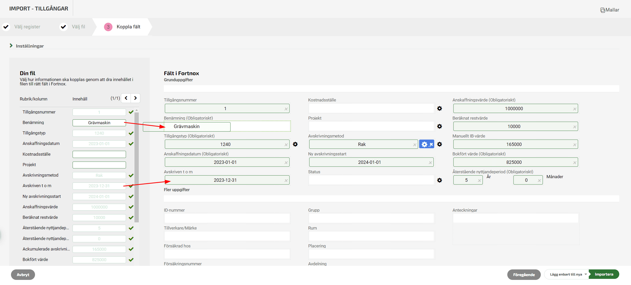
Task: Clear Bokfört värde 825000 value
Action: [x=575, y=163]
